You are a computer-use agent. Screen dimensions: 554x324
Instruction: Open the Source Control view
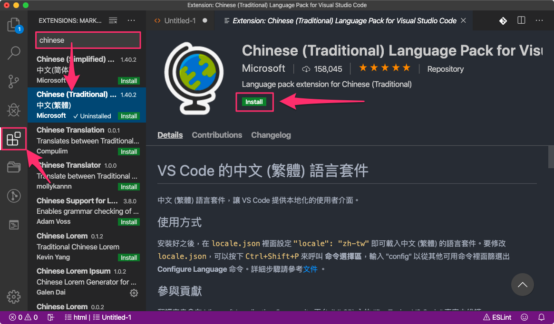click(x=14, y=81)
